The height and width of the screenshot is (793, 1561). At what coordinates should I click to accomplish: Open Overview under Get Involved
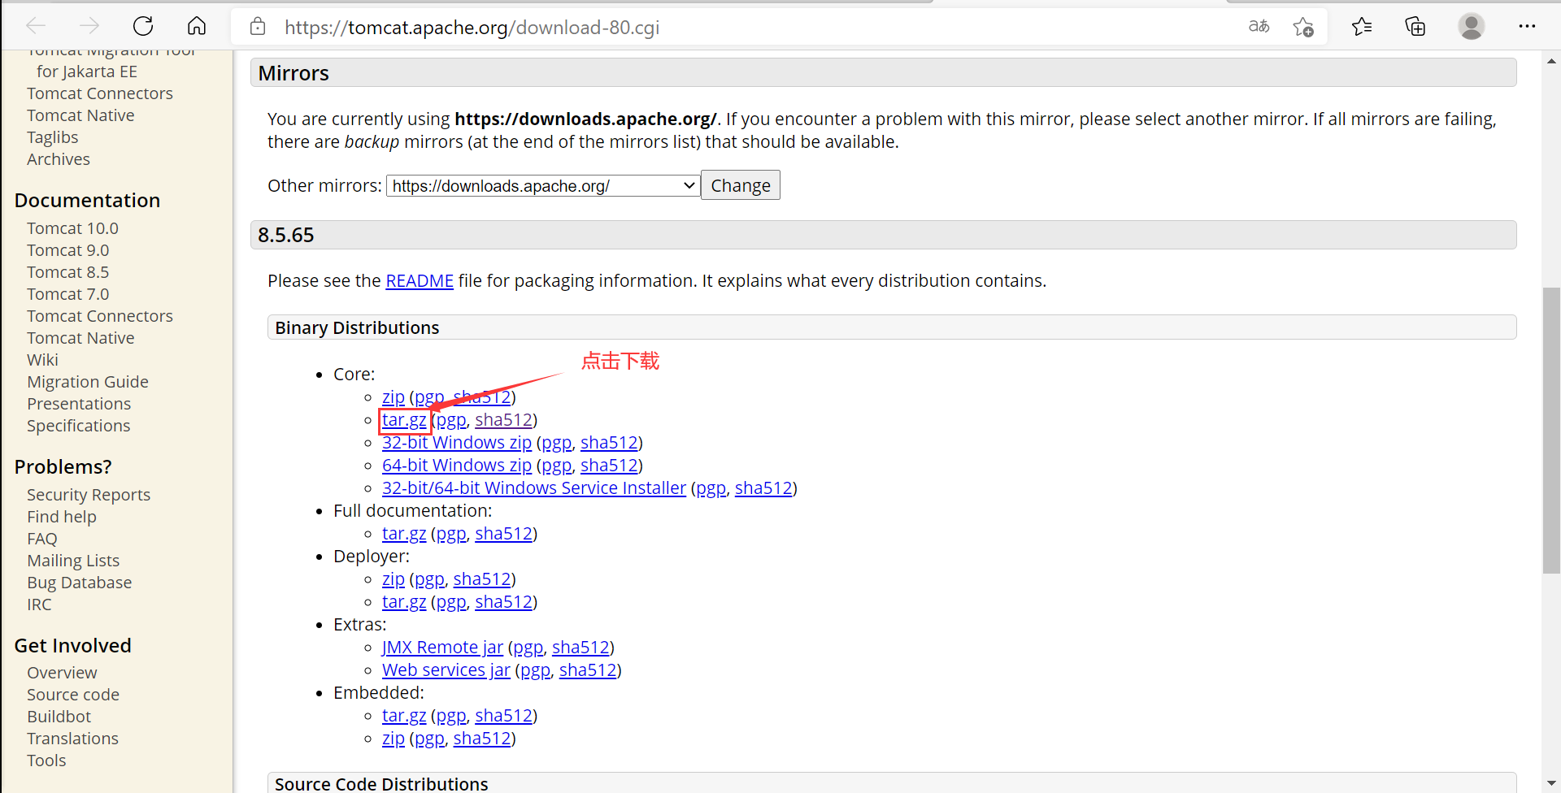62,673
